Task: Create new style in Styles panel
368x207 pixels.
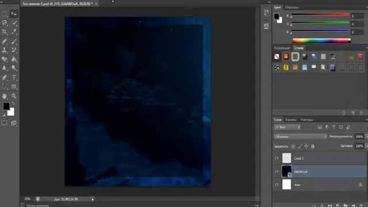Action: click(352, 113)
